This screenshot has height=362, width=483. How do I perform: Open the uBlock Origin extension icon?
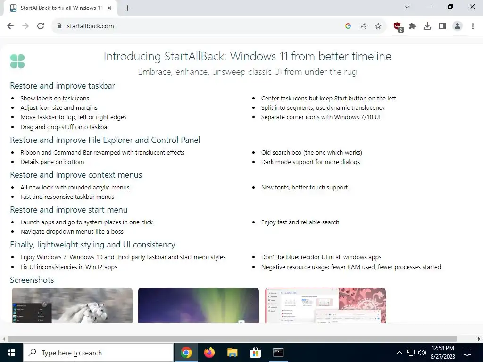398,26
